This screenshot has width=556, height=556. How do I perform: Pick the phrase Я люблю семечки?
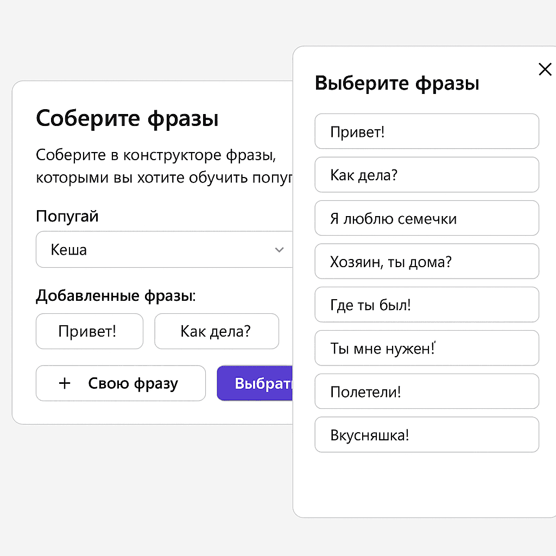[427, 218]
